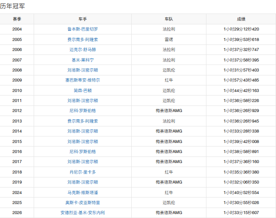Select the 2004 season cell
Image resolution: width=276 pixels, height=218 pixels.
point(17,29)
